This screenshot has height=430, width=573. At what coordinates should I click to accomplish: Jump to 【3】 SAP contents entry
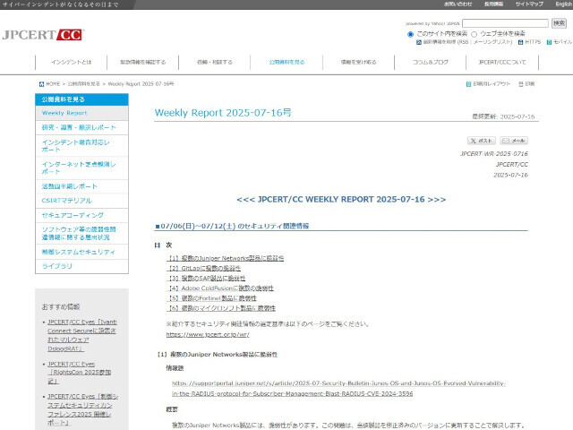pos(206,279)
